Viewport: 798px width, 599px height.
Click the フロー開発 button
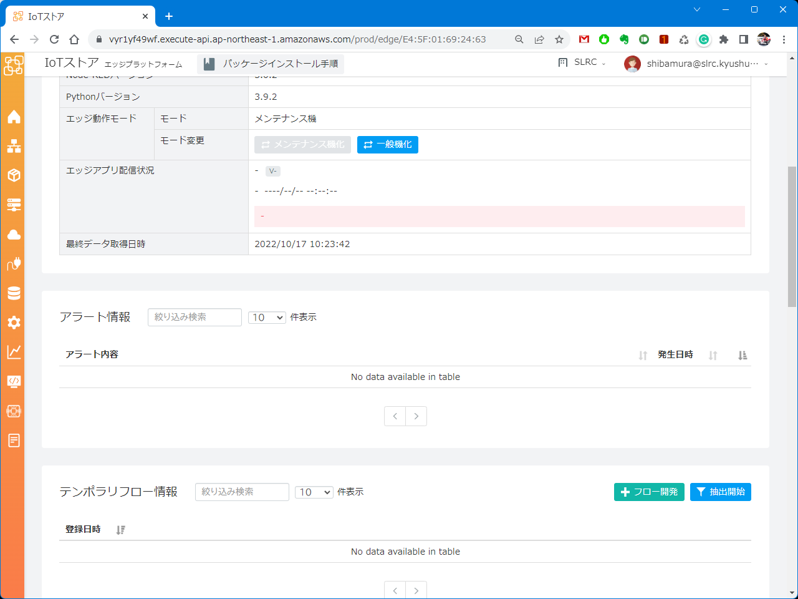pos(649,492)
